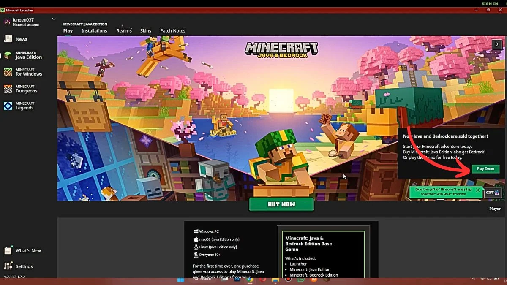Click the 'Launcher' list item
The width and height of the screenshot is (507, 285).
coord(298,264)
